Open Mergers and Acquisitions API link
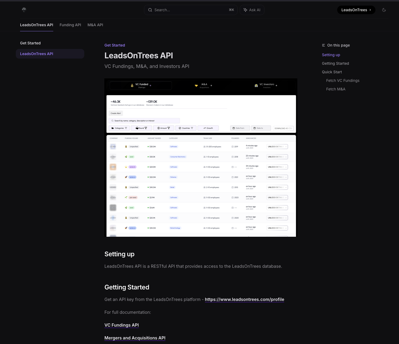Screen dimensions: 399x344 point(135,338)
